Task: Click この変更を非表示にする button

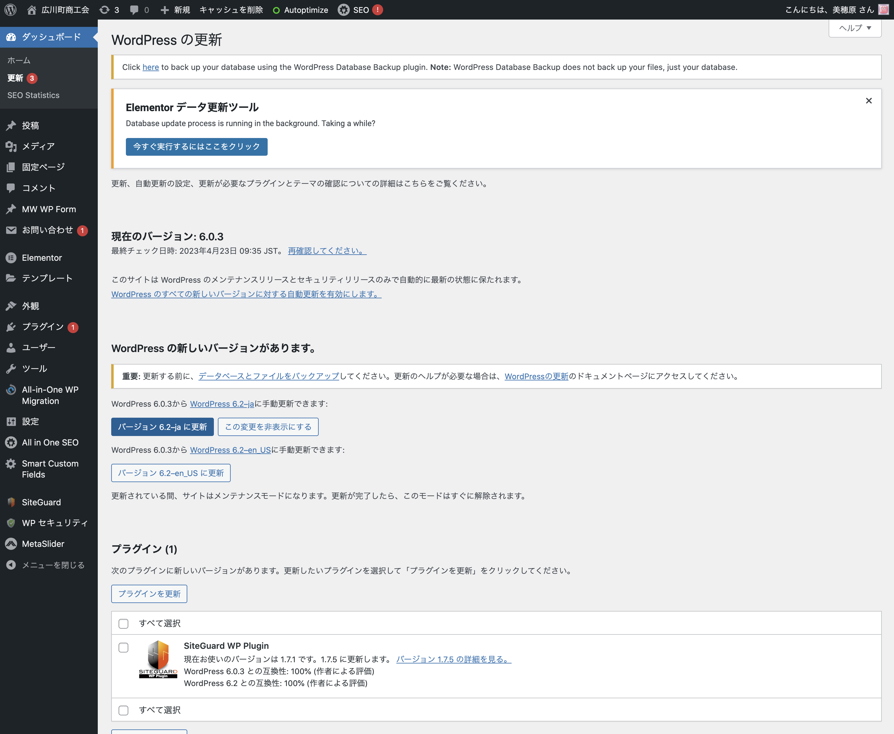Action: [x=268, y=427]
